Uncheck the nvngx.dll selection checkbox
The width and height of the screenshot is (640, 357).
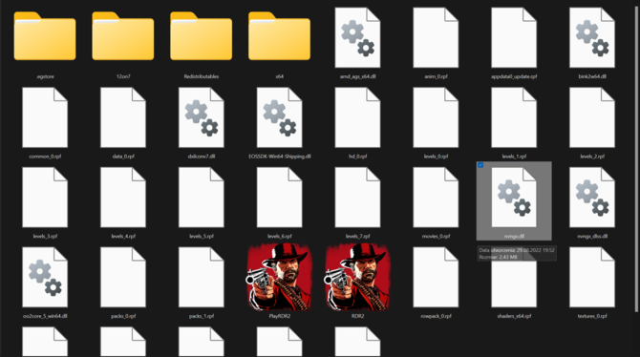click(x=480, y=165)
